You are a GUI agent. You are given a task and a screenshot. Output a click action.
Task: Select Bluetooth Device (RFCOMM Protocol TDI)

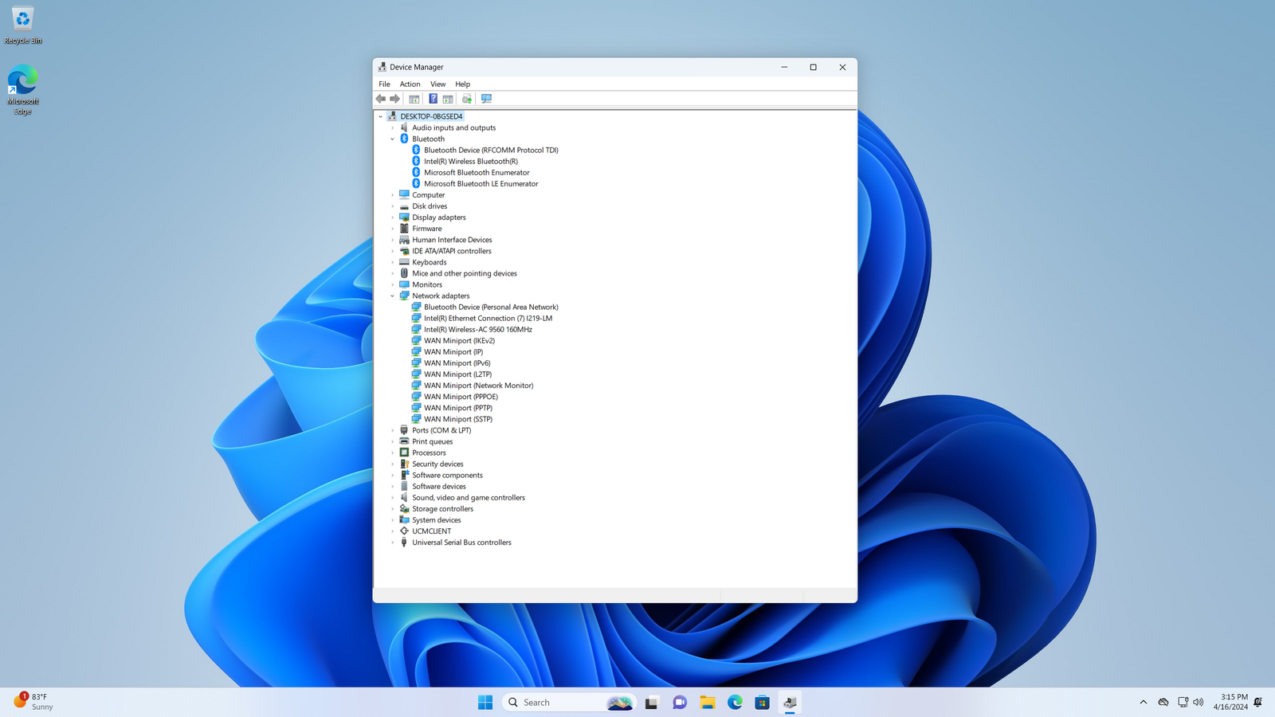tap(491, 150)
